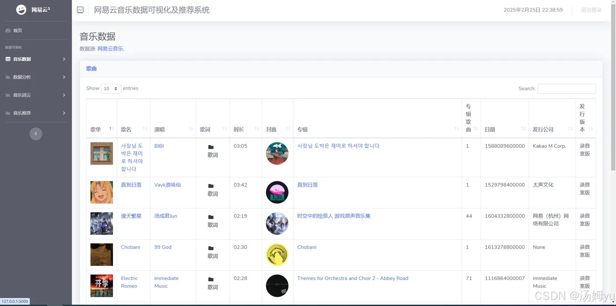Open lyrics folder icon for 漫天繁星 row
The image size is (616, 306).
tap(211, 217)
